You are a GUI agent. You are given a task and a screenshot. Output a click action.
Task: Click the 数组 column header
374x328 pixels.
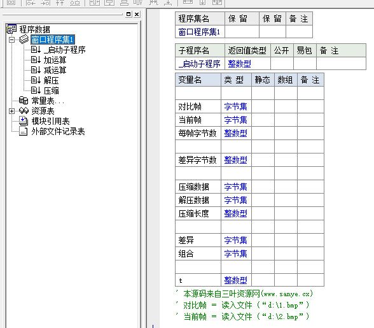click(286, 80)
